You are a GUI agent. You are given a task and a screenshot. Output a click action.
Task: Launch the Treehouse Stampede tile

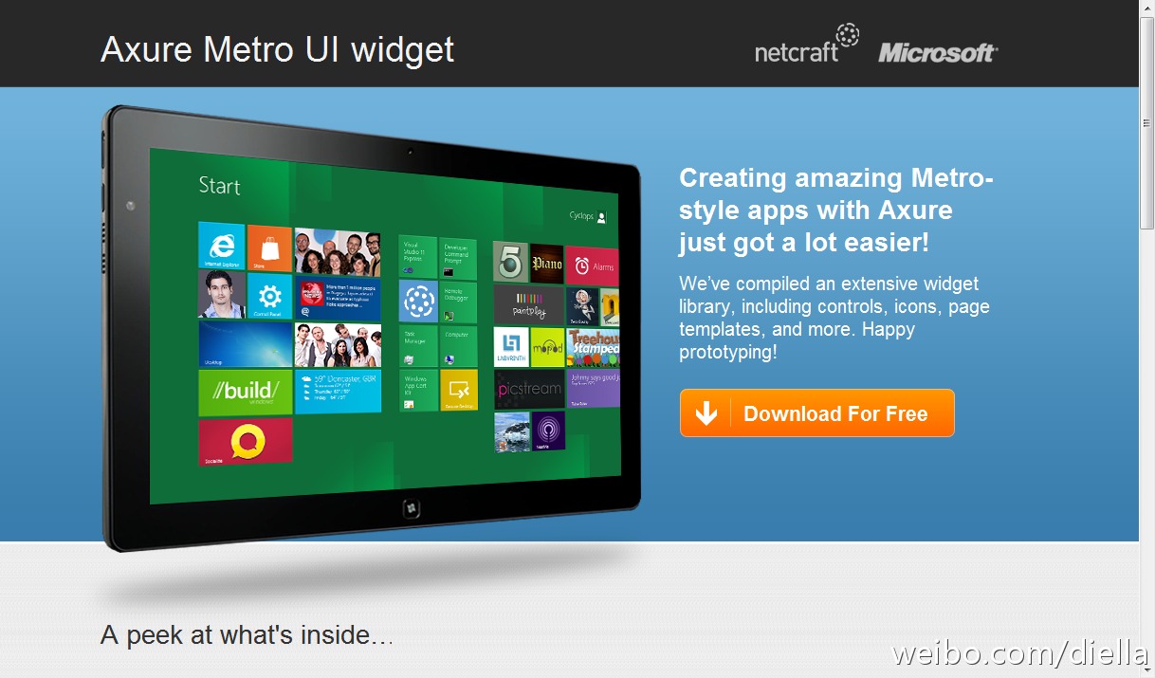[x=594, y=347]
